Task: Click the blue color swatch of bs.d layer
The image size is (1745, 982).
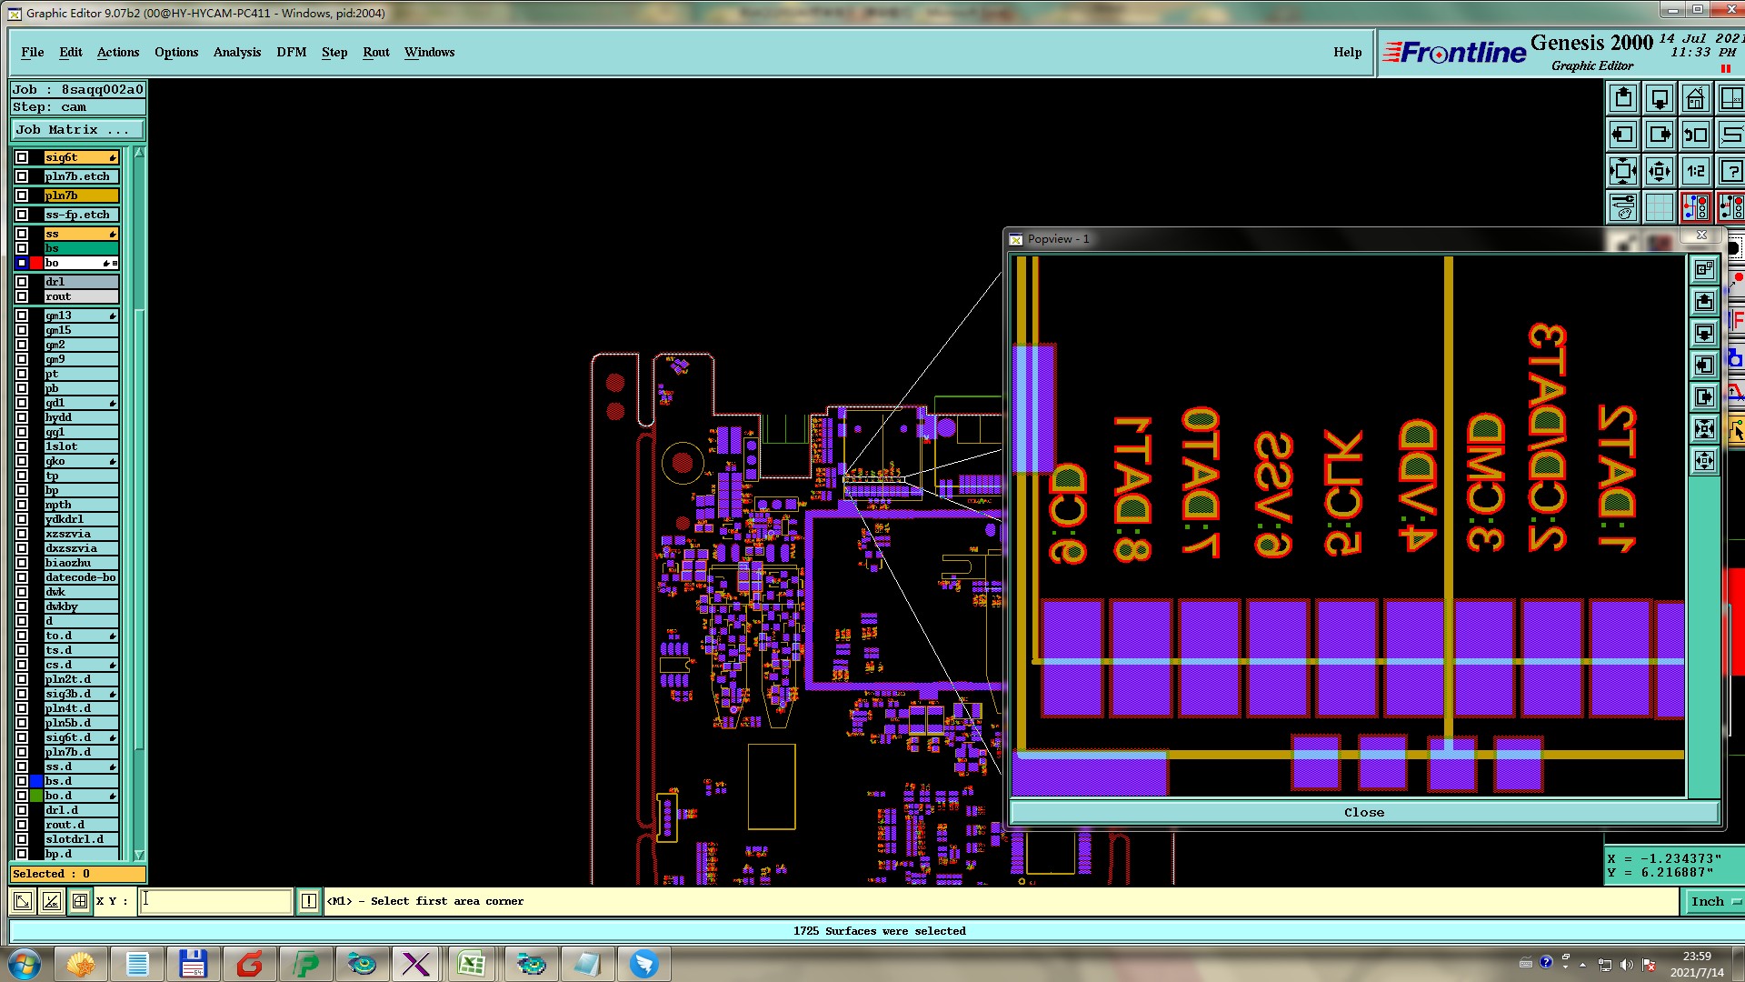Action: [x=36, y=781]
